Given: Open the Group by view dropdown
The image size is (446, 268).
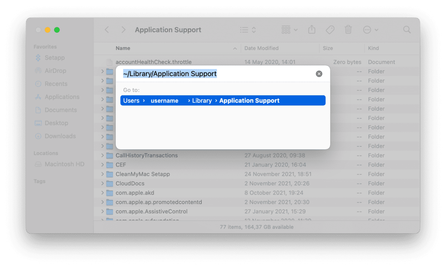Looking at the screenshot, I should tap(289, 30).
